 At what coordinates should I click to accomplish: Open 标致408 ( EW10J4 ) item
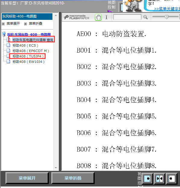pyautogui.click(x=29, y=62)
